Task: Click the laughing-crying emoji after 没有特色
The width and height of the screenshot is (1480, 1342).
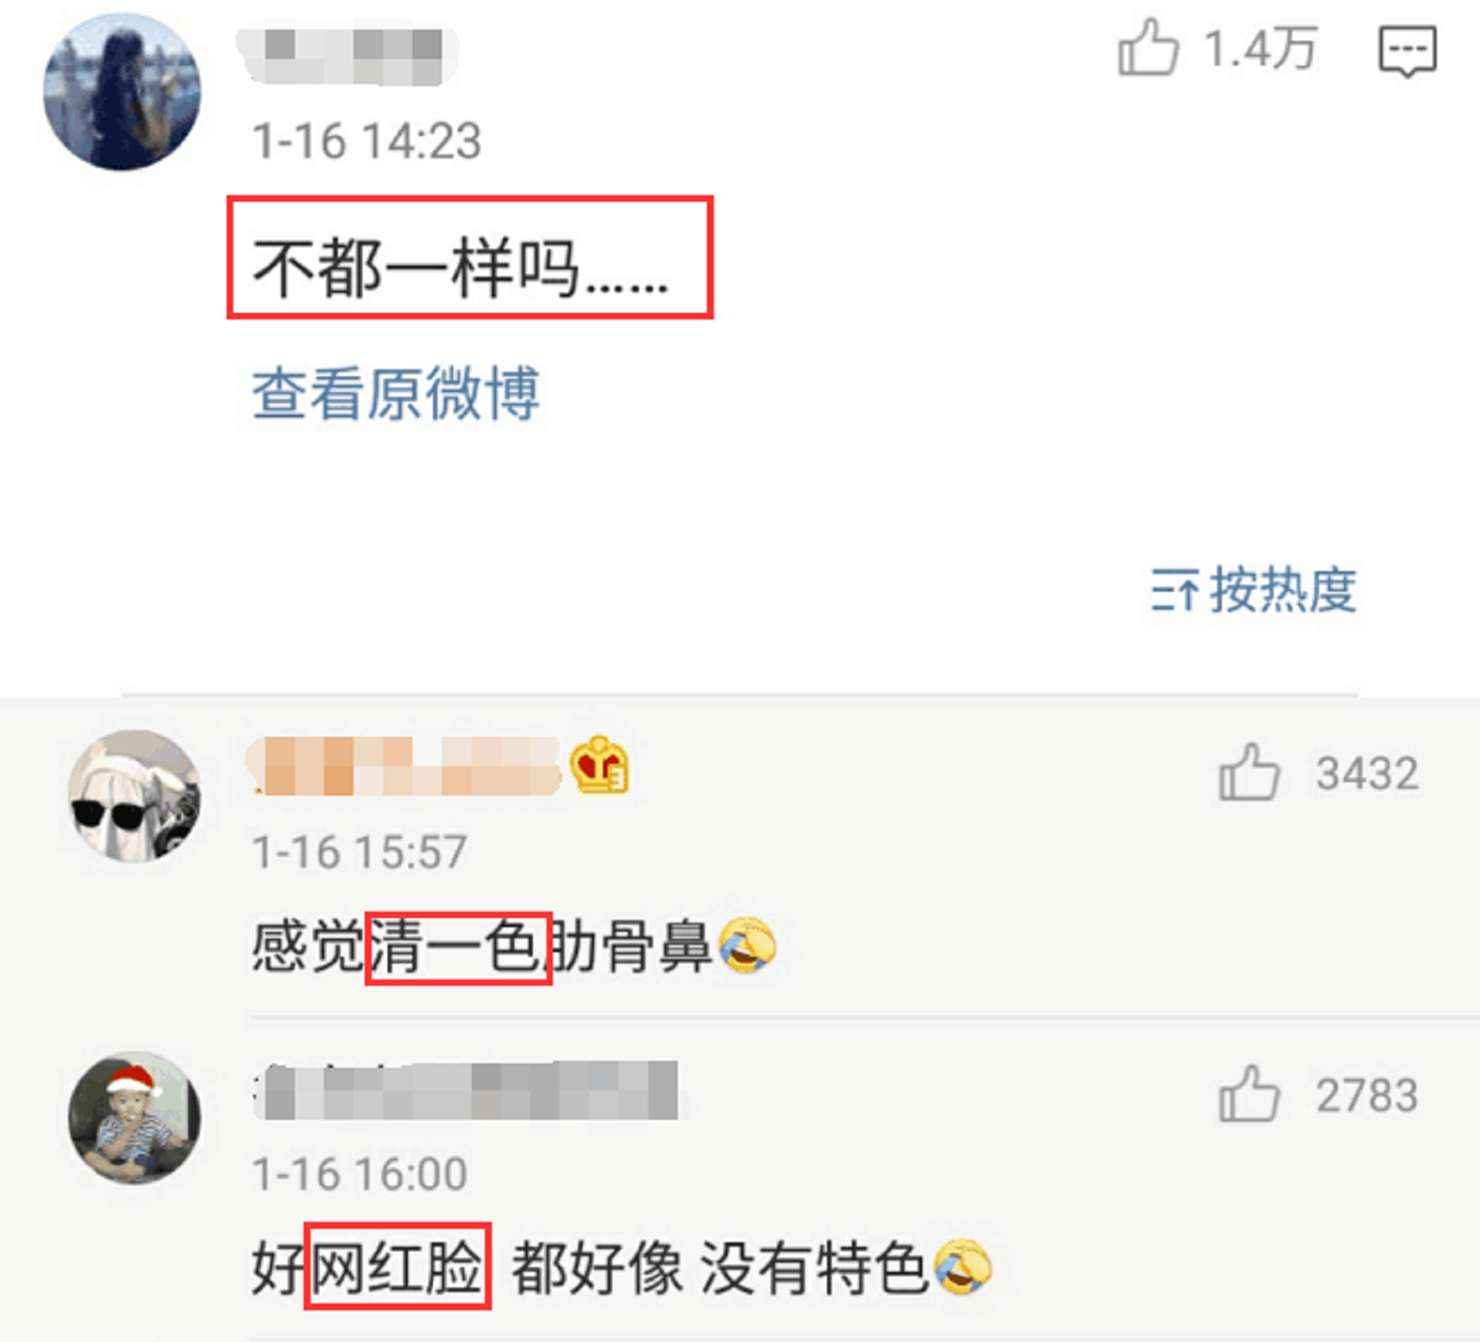Action: [963, 1266]
